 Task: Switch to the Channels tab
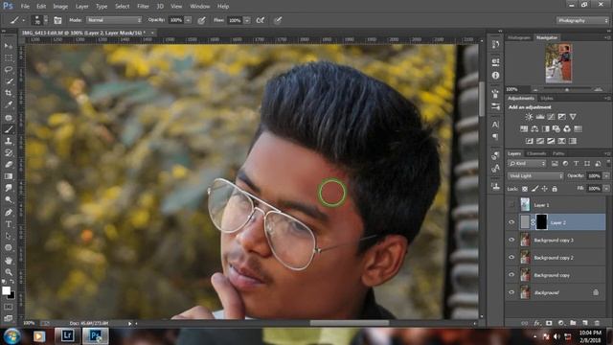[x=536, y=153]
